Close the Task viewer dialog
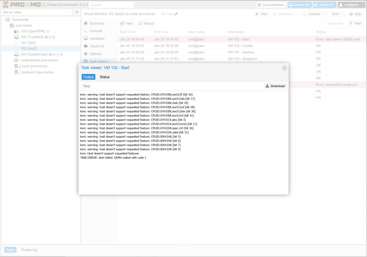Viewport: 367px width, 257px height. (x=285, y=68)
